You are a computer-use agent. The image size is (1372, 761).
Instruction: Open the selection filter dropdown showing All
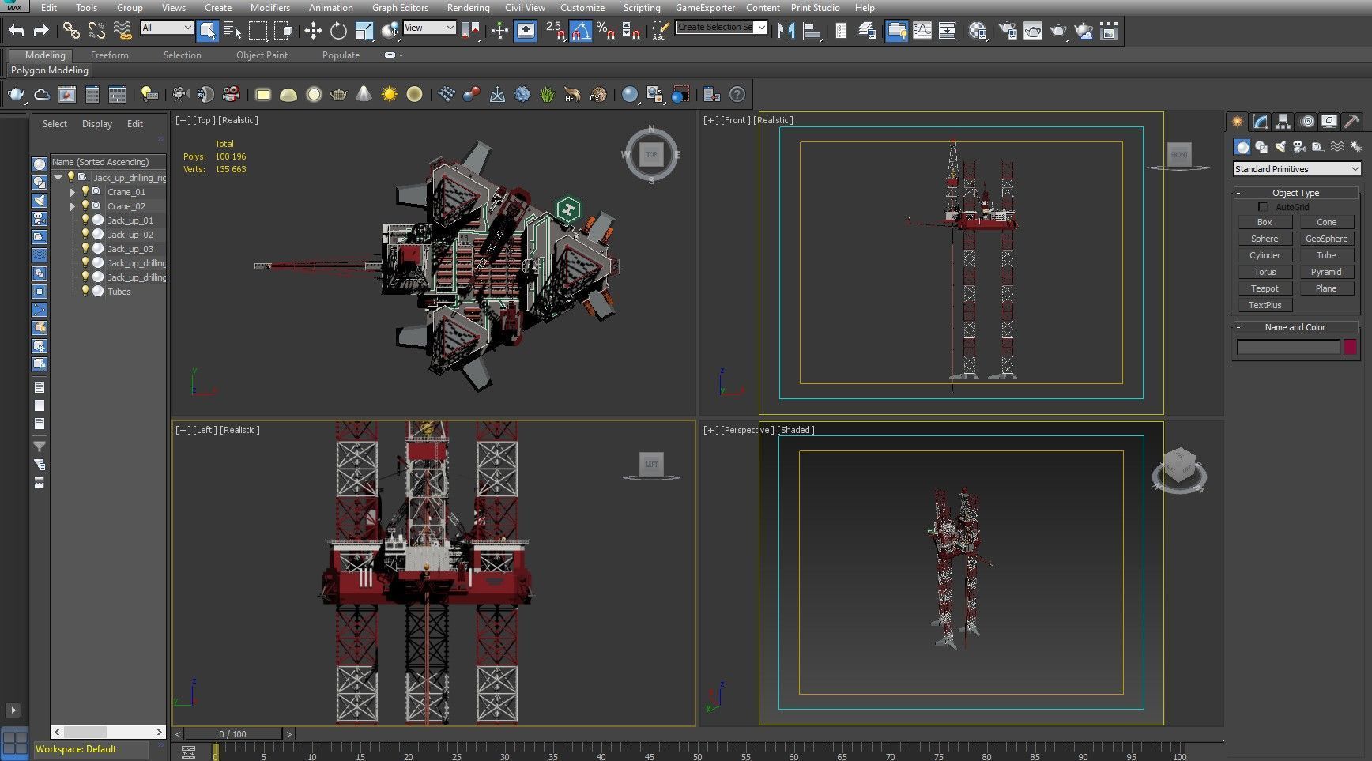click(x=167, y=28)
